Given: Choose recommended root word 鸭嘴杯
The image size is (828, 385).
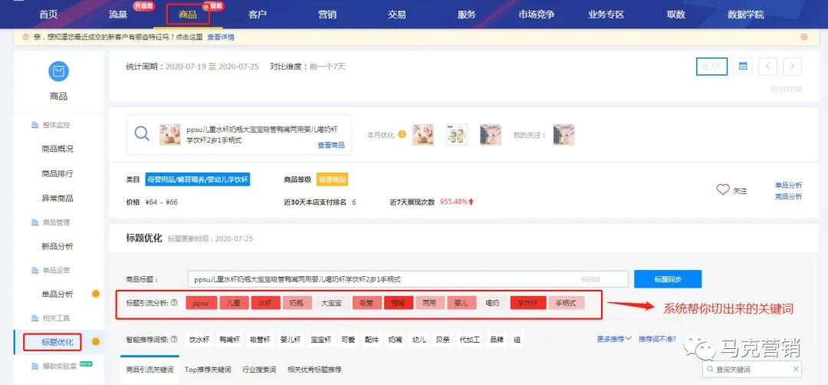Looking at the screenshot, I should (230, 340).
